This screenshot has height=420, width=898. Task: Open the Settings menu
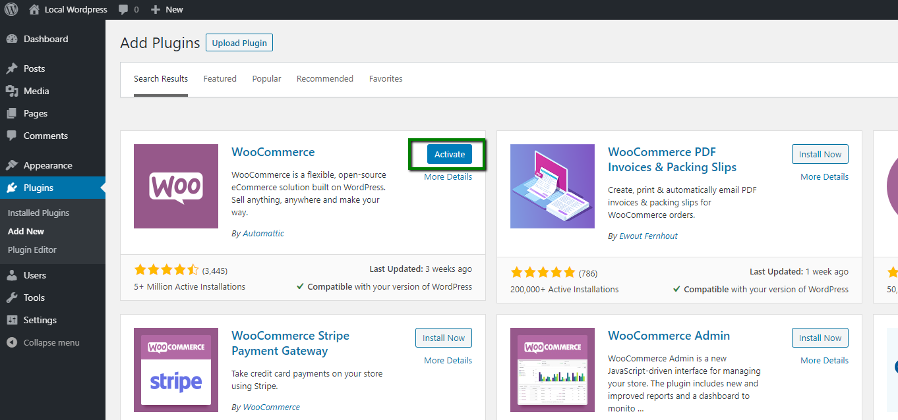click(x=53, y=320)
